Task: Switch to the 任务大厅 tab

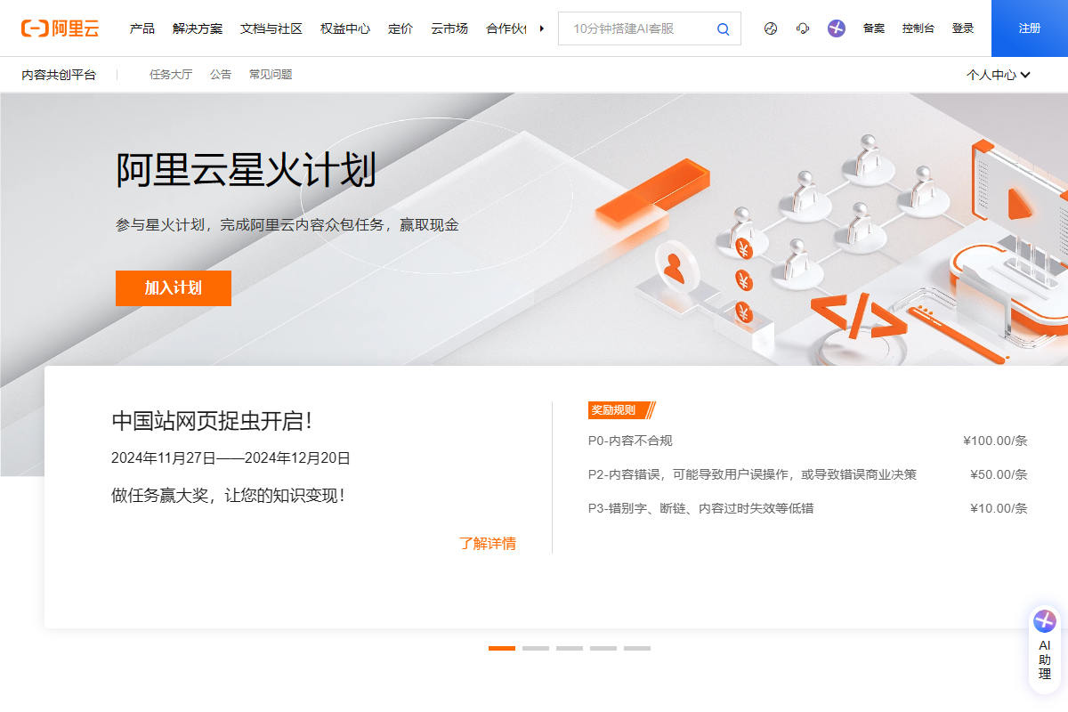Action: coord(171,75)
